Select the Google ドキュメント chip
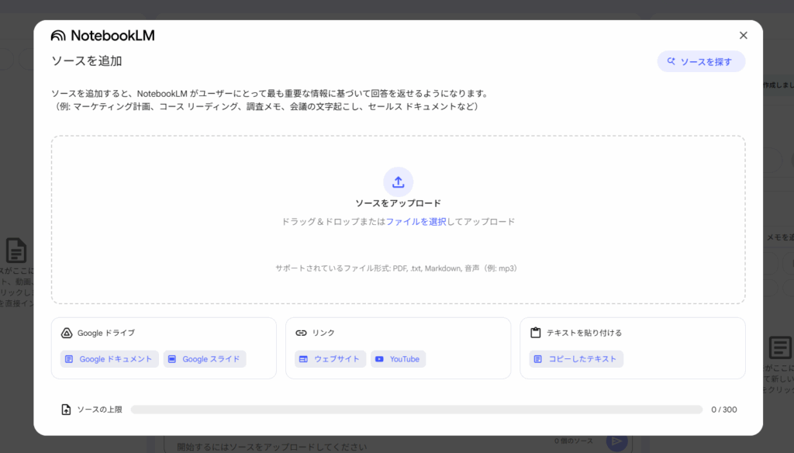The height and width of the screenshot is (453, 794). pos(109,358)
